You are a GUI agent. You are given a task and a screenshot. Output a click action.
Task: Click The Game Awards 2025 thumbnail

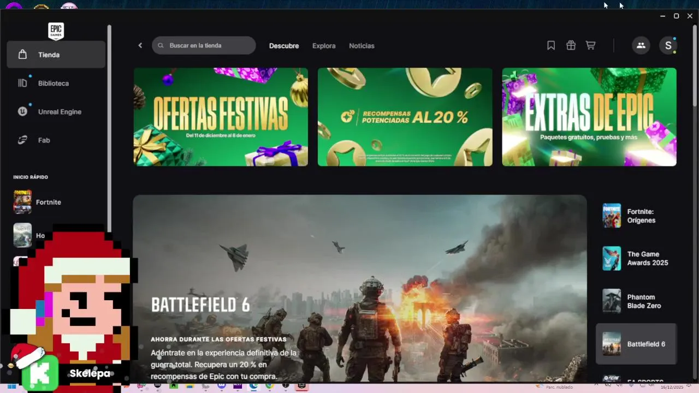(x=612, y=258)
